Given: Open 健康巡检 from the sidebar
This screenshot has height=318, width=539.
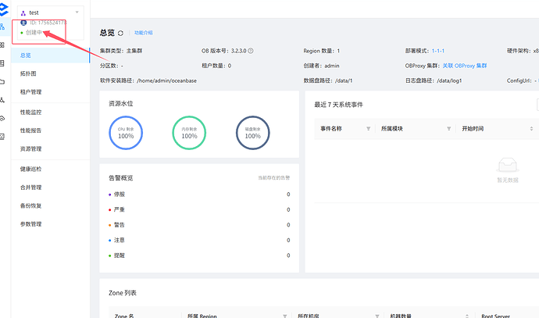Looking at the screenshot, I should tap(31, 169).
